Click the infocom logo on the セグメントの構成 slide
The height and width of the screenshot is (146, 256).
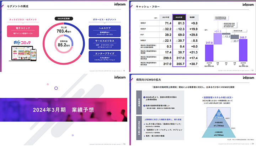click(x=120, y=4)
